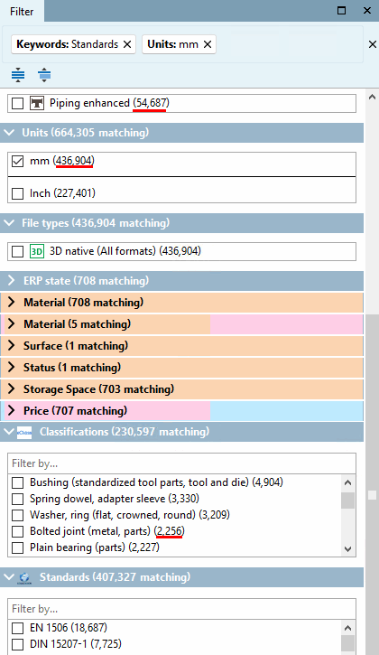
Task: Click the 3D native format icon
Action: coord(37,251)
